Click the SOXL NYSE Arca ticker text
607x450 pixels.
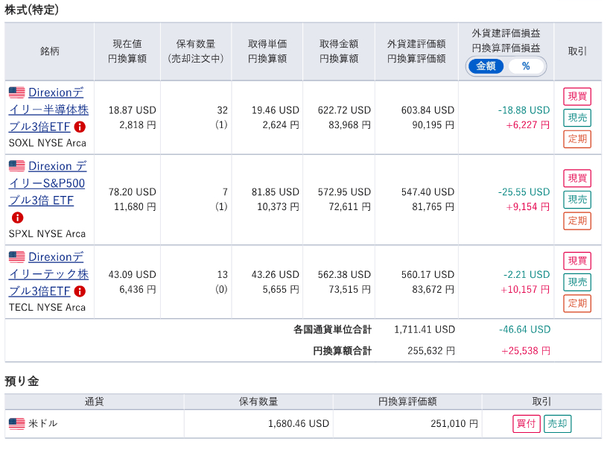click(x=47, y=143)
